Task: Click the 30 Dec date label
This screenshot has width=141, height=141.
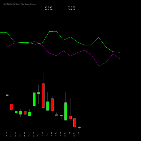Action: (6, 134)
